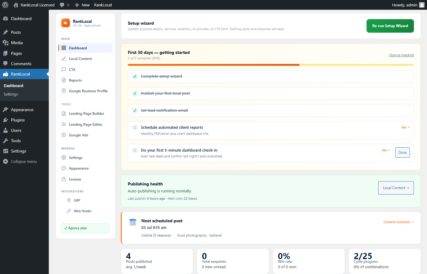Click the Howdy, admin account menu
The height and width of the screenshot is (274, 427).
(408, 5)
